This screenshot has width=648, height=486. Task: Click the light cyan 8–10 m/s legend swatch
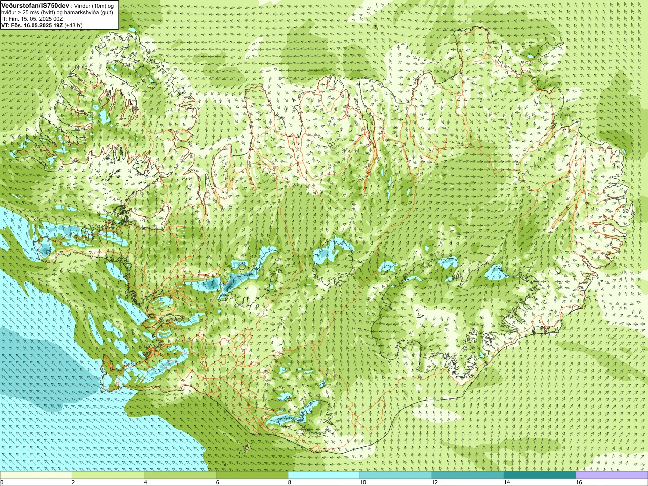tap(324, 475)
